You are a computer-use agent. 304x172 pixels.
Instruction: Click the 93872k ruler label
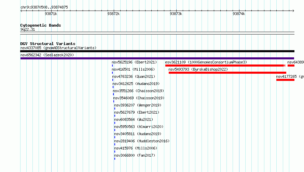coord(113,14)
